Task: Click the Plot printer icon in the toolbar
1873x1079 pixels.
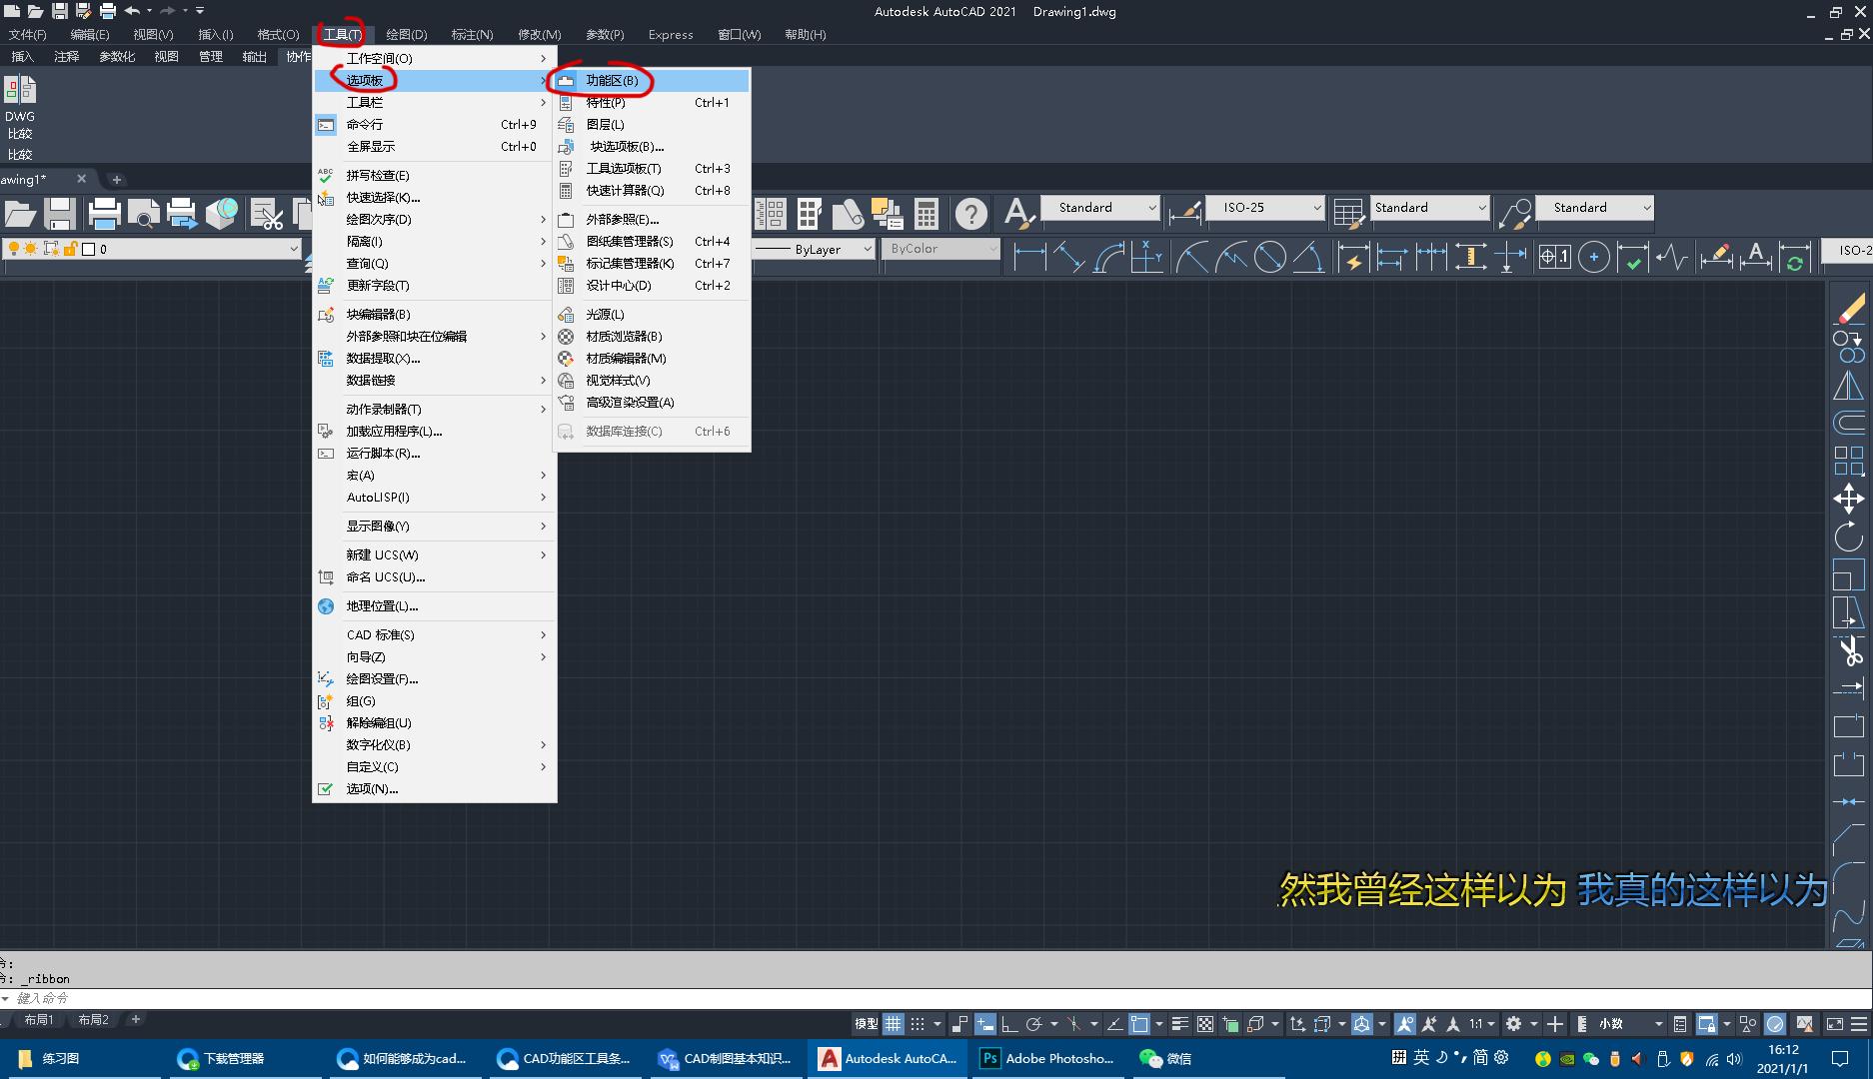Action: click(x=104, y=213)
